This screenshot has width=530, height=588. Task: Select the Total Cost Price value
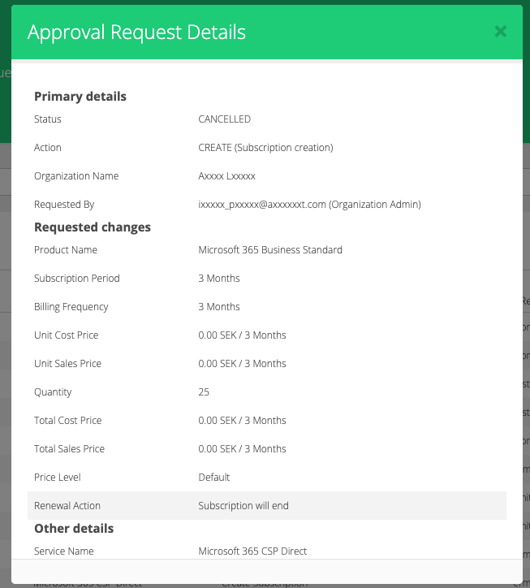point(242,421)
